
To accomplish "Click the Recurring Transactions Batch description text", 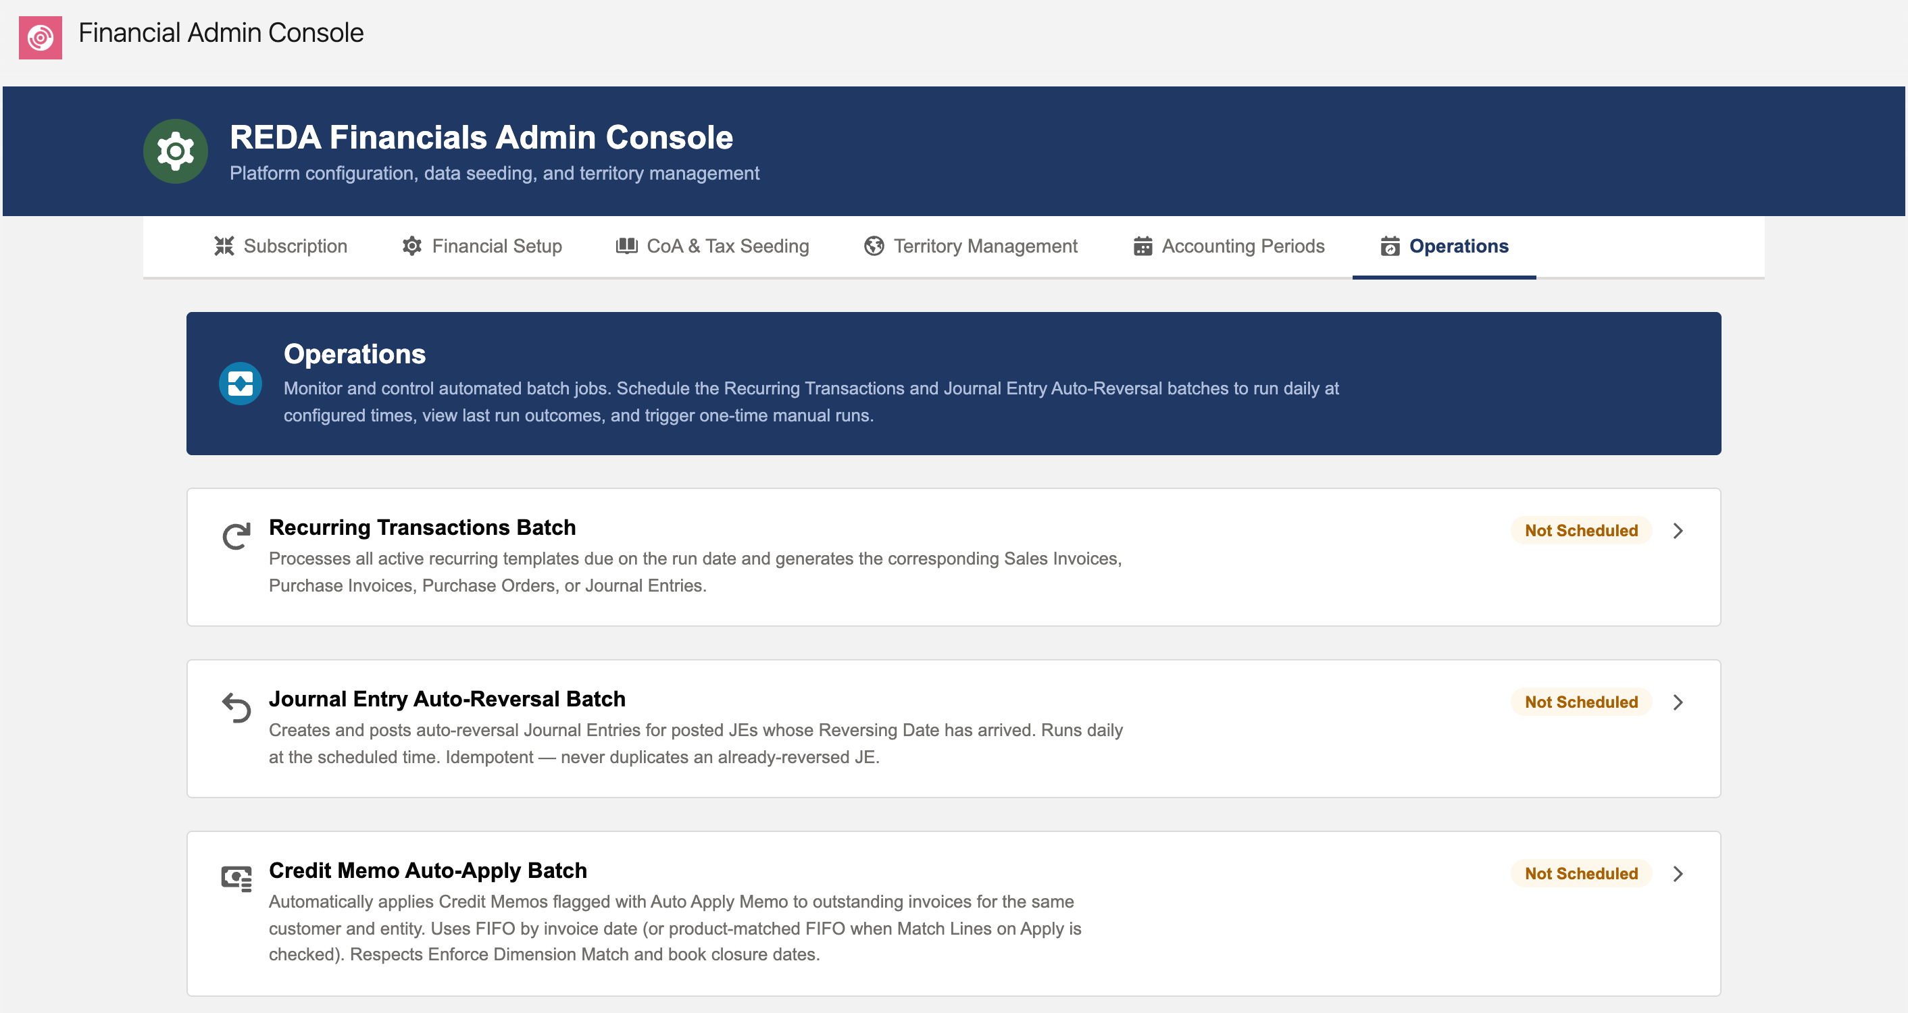I will (x=695, y=573).
